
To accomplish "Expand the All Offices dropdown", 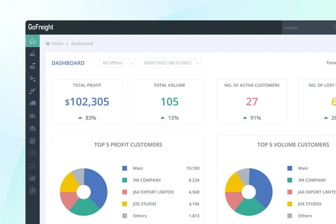I will pyautogui.click(x=117, y=63).
